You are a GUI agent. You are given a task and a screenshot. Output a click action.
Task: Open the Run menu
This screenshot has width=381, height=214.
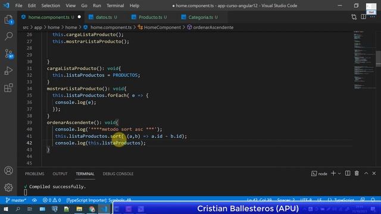click(x=96, y=5)
